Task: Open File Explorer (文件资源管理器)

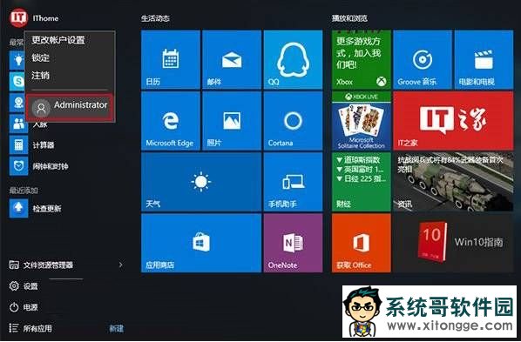Action: point(41,265)
